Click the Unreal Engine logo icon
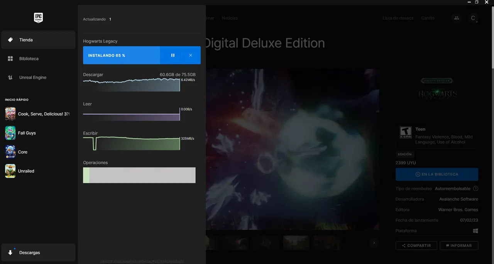Image resolution: width=494 pixels, height=264 pixels. (x=10, y=77)
